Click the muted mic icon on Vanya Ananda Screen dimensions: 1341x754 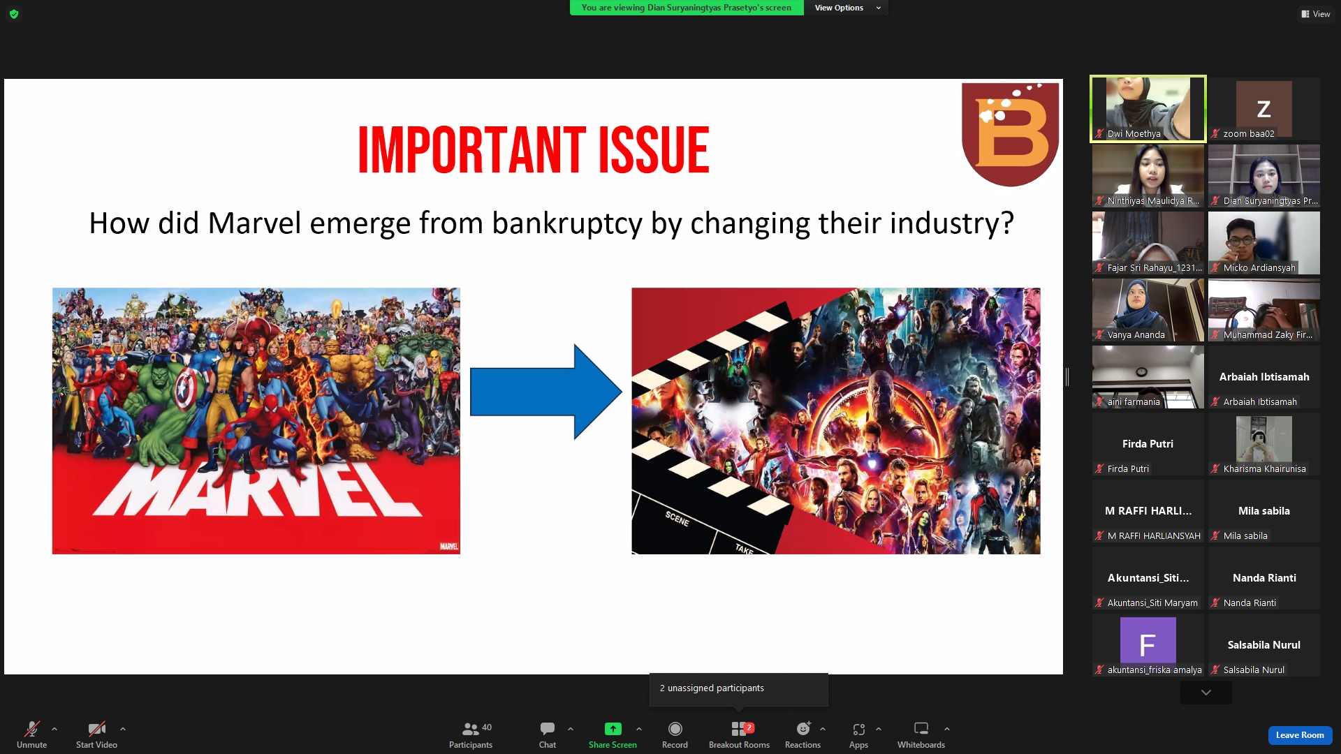pyautogui.click(x=1100, y=335)
